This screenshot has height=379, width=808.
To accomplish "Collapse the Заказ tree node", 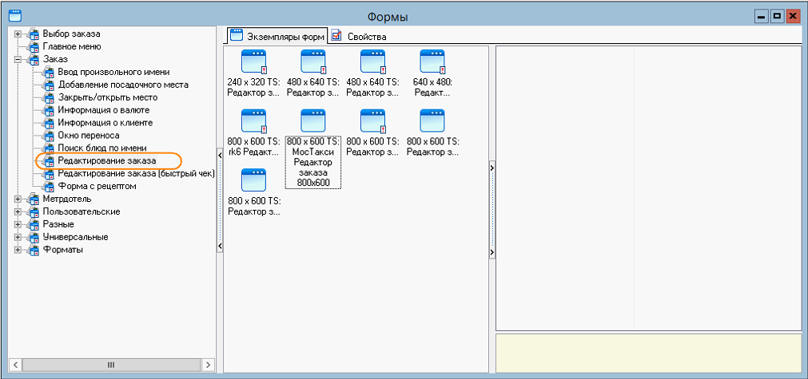I will click(x=18, y=59).
